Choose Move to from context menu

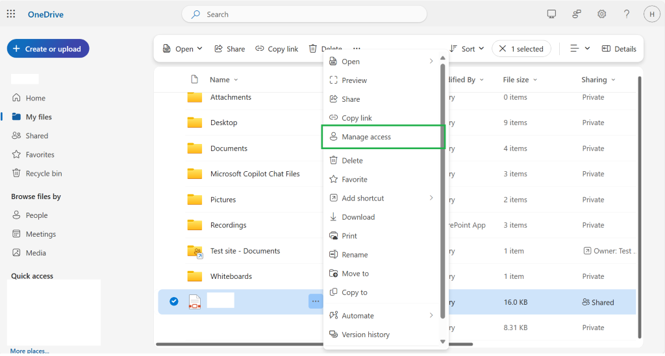coord(382,274)
